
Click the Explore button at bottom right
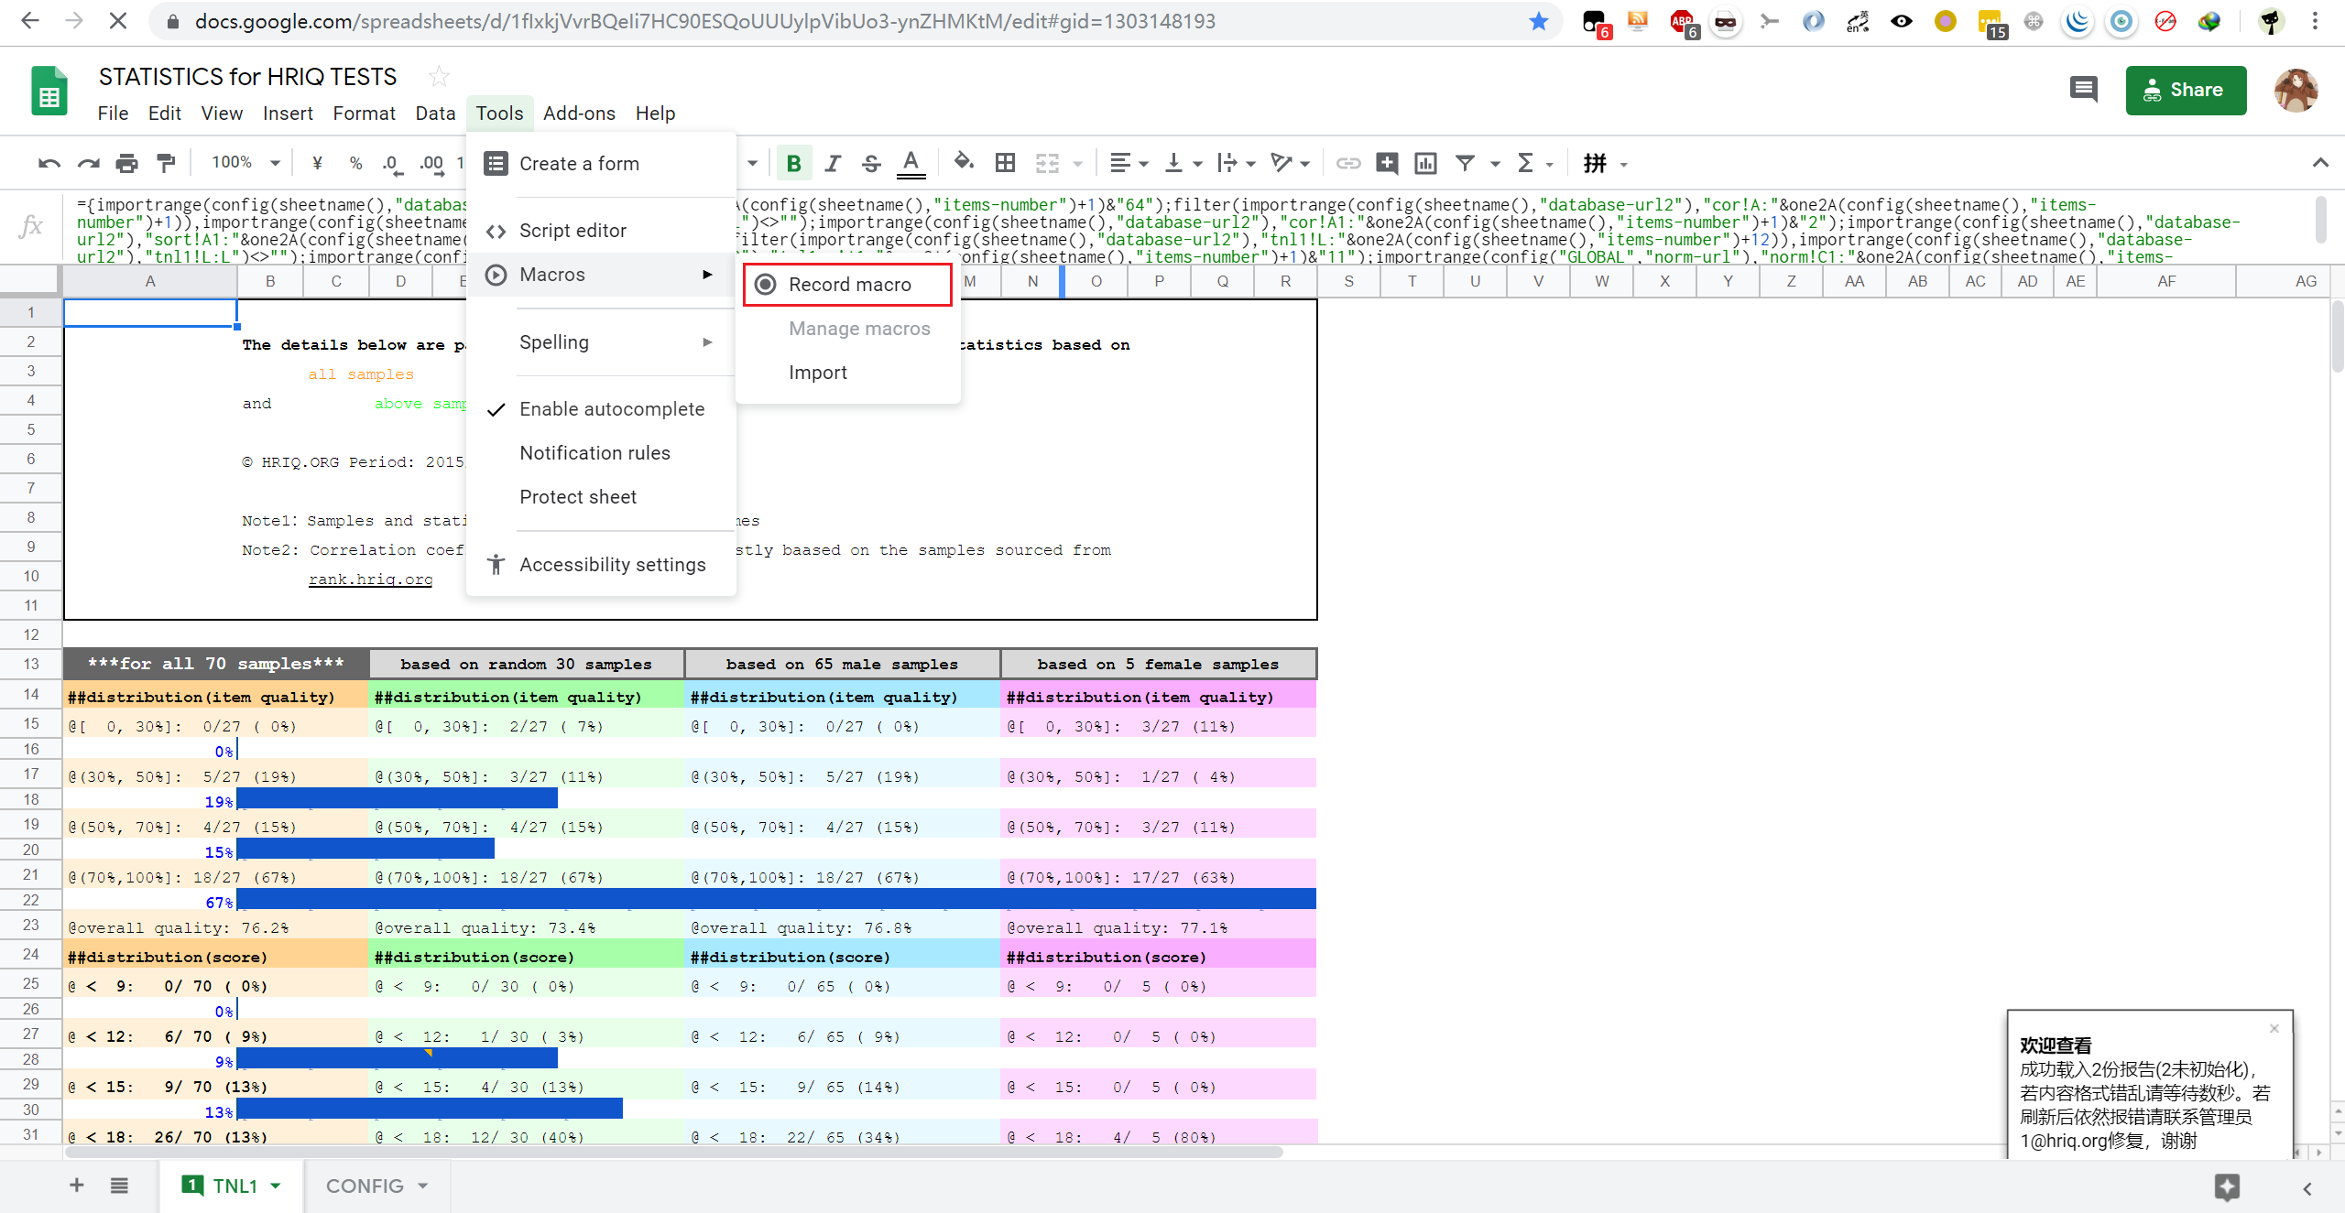(2227, 1186)
